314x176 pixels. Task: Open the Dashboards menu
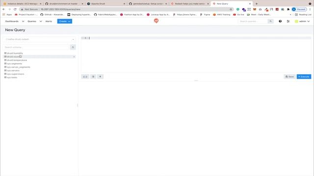click(x=12, y=22)
